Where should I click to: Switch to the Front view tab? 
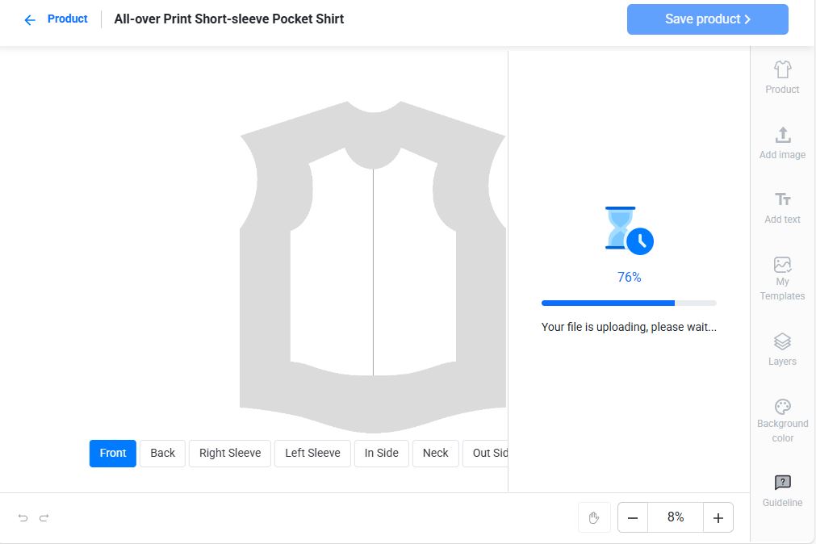click(x=113, y=453)
